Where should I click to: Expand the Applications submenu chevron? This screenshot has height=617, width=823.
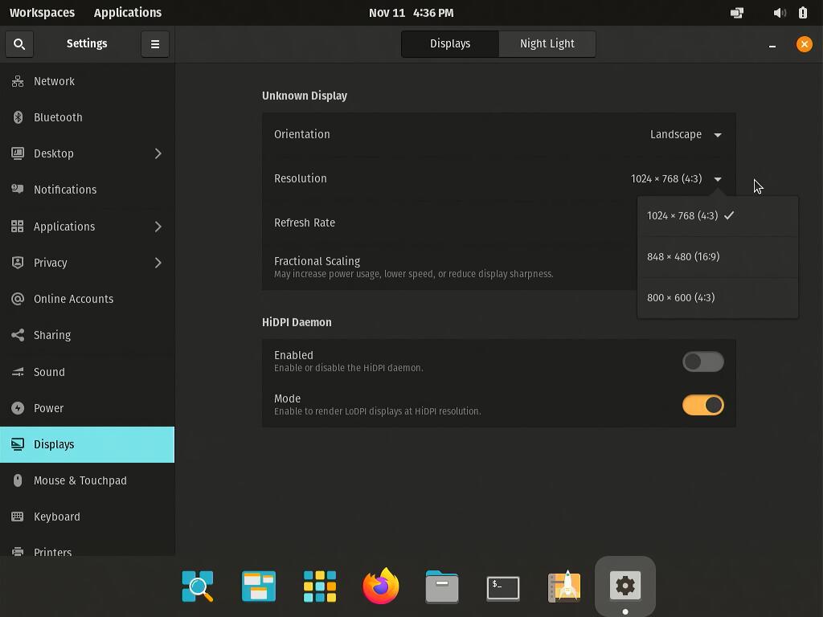click(158, 226)
